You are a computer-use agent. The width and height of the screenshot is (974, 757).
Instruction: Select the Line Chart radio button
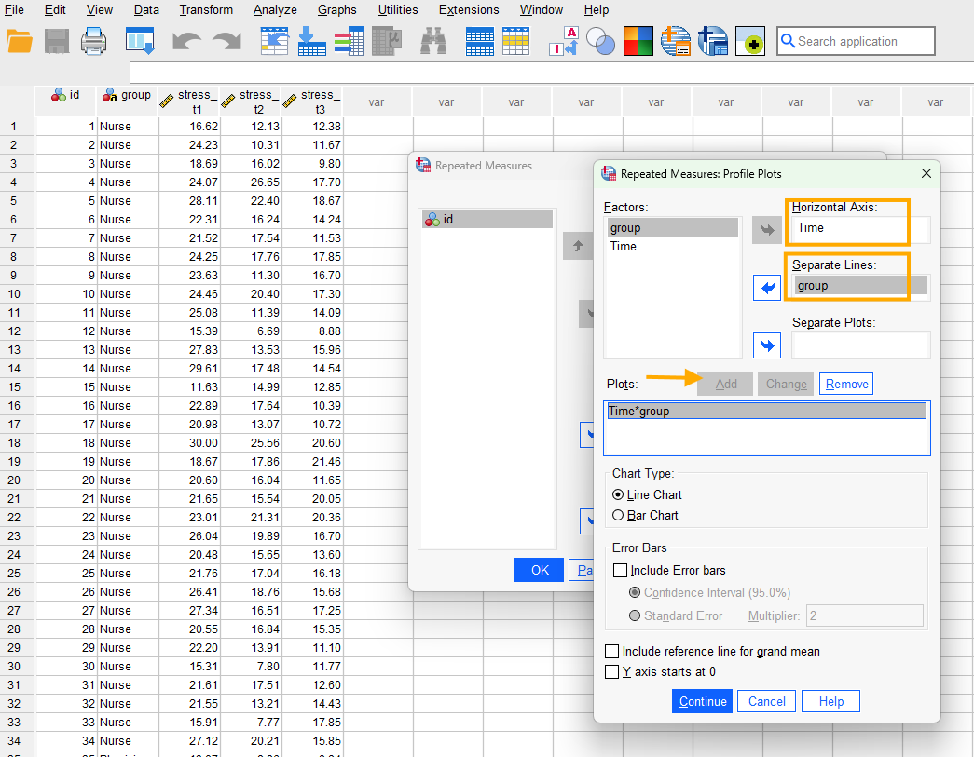[618, 494]
